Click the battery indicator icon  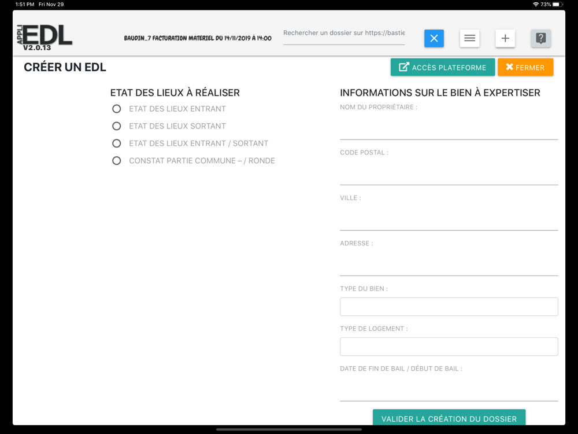pos(558,5)
